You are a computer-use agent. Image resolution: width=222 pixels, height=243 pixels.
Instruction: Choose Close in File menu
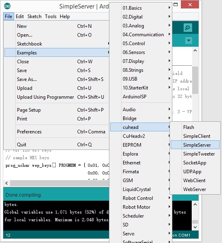click(57, 62)
